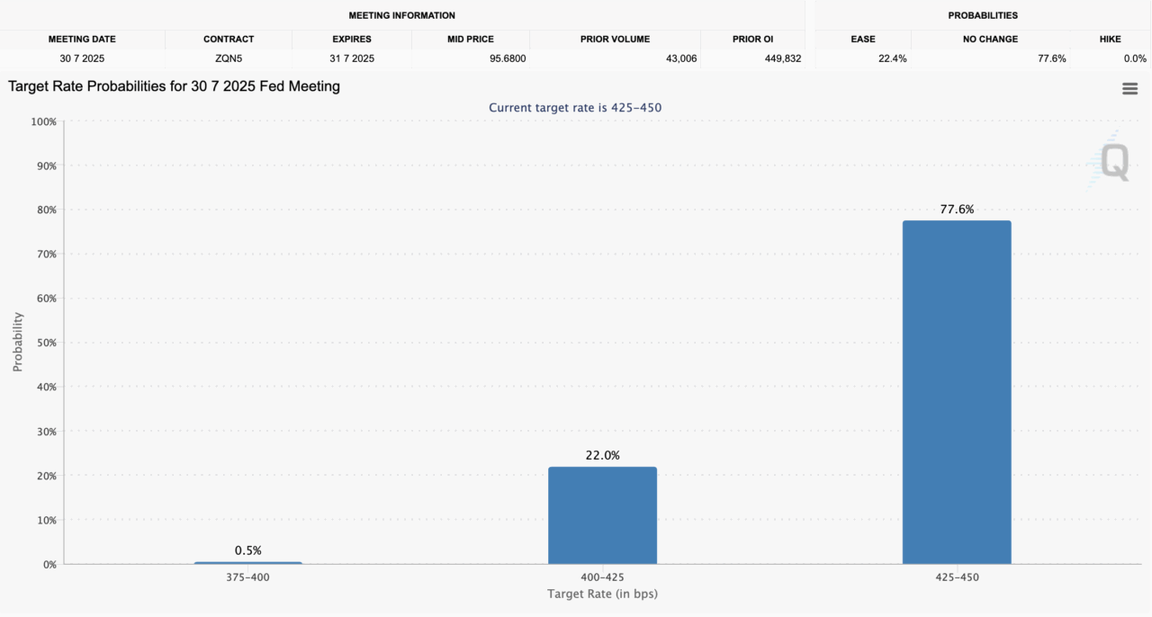Click the 77.6% data label above bar
This screenshot has height=617, width=1152.
pos(957,209)
